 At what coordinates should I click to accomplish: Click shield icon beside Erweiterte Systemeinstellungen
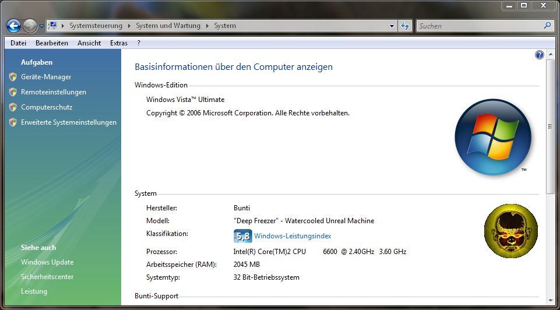coord(13,122)
